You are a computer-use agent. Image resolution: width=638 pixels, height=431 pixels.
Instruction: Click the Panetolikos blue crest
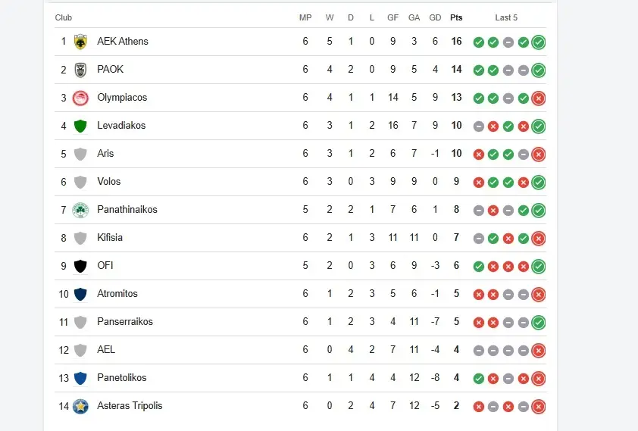(80, 378)
